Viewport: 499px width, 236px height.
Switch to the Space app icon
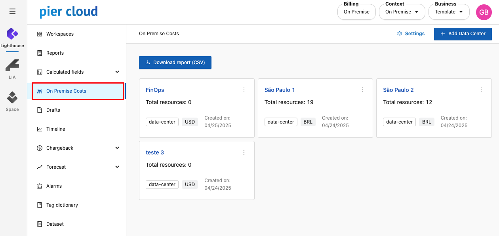click(12, 98)
